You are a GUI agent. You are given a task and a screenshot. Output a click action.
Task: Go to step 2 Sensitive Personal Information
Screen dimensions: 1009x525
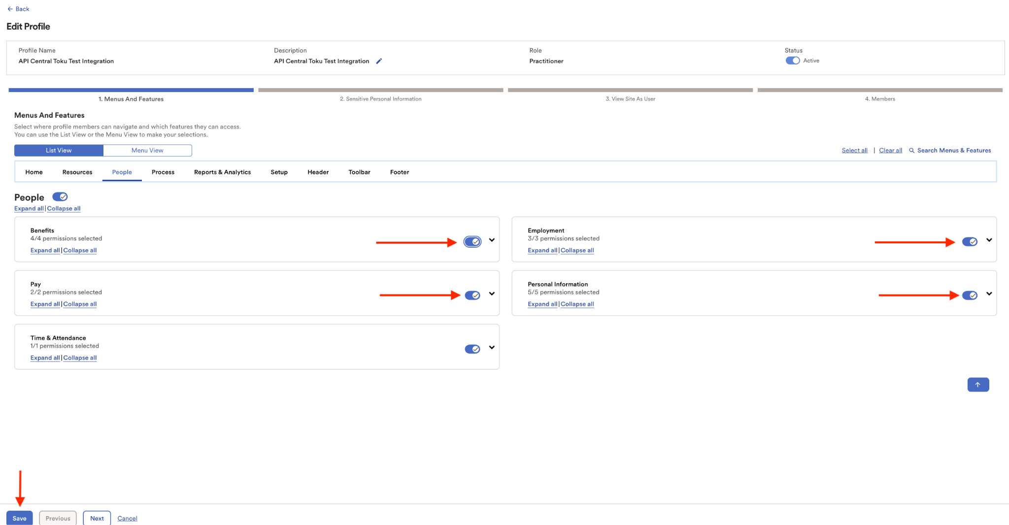pos(380,99)
